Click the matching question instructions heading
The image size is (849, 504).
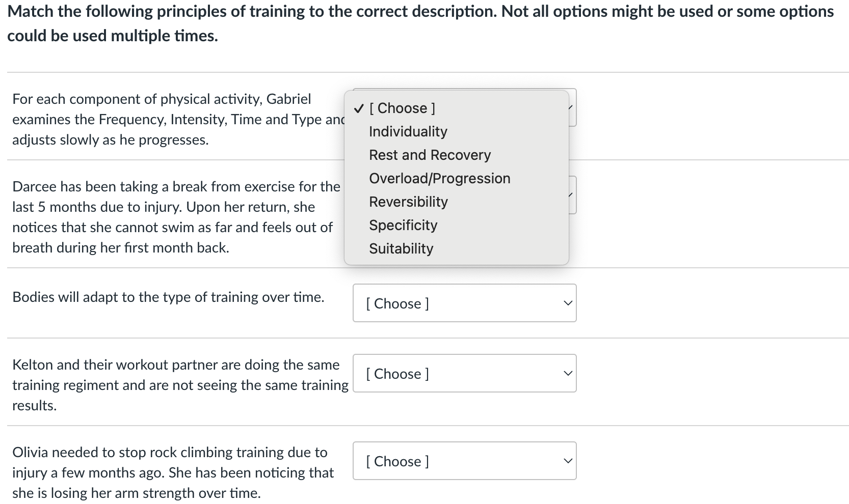coord(420,23)
